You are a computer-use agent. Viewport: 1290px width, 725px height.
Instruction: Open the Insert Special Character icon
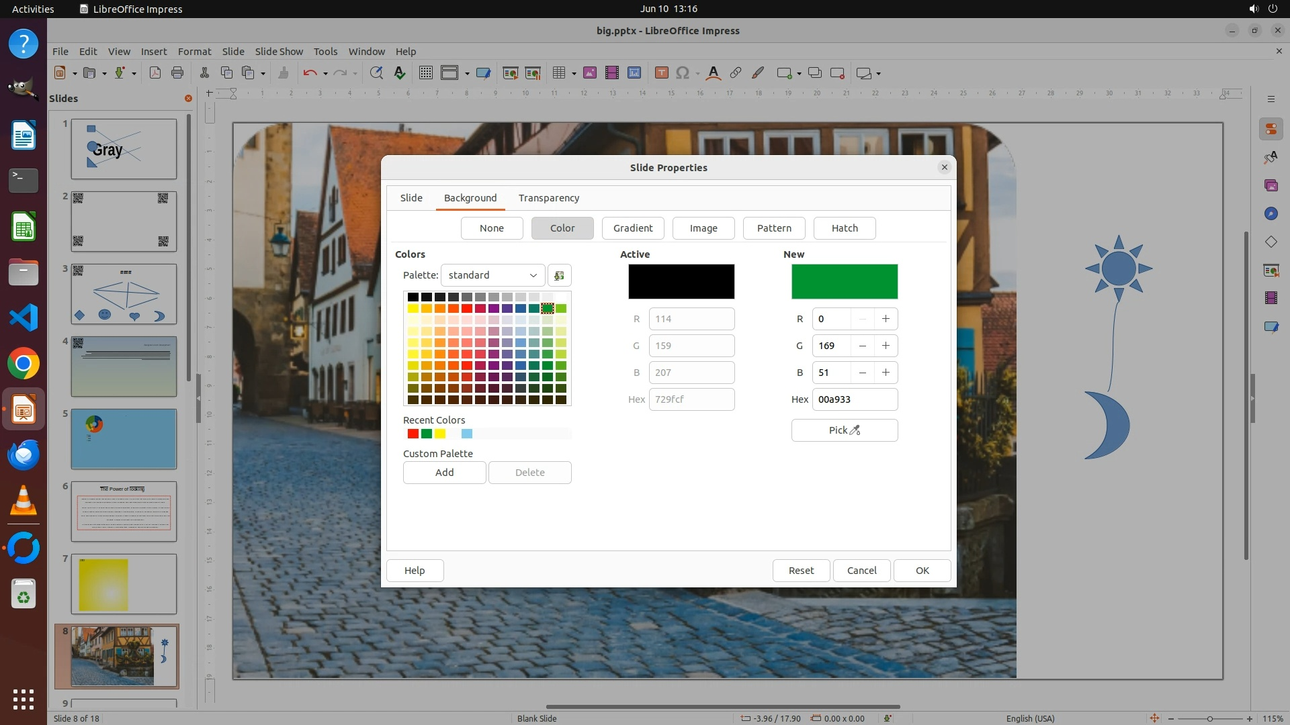click(683, 73)
